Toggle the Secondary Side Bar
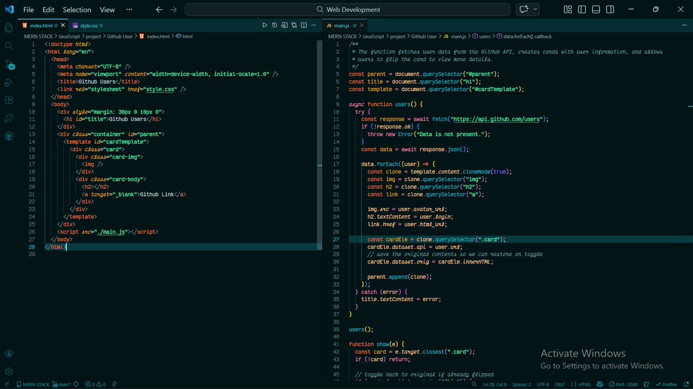 610,9
